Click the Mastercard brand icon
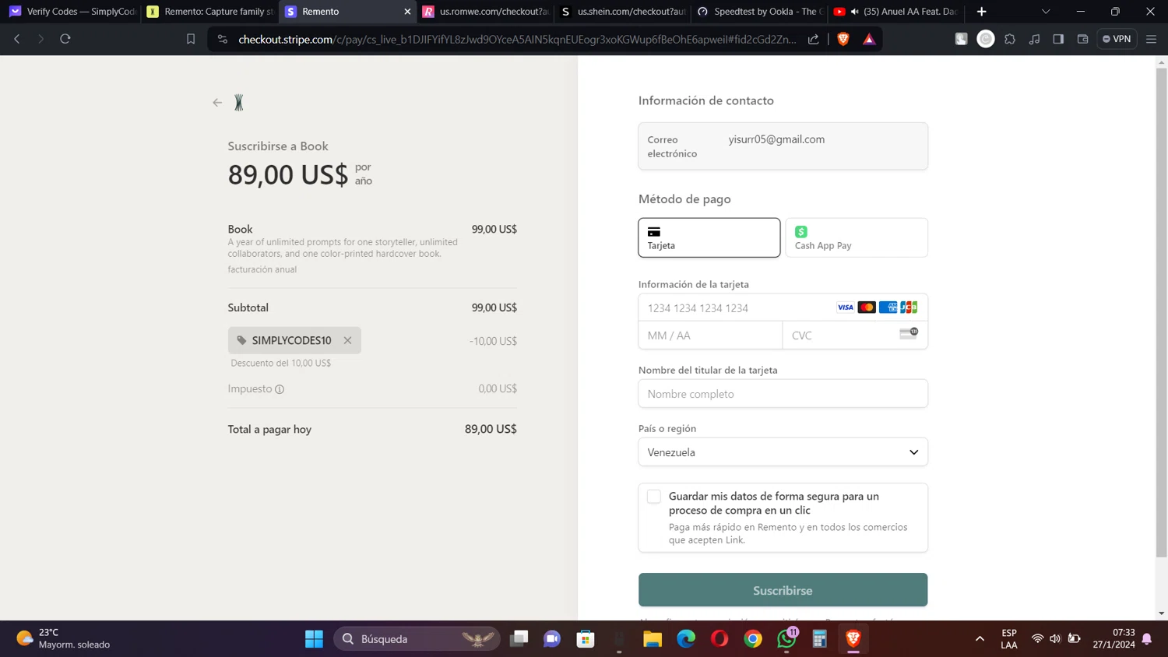 pyautogui.click(x=867, y=307)
